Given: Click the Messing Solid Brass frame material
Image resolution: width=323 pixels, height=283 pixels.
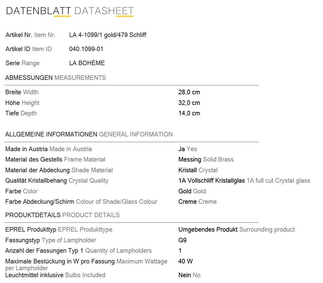Looking at the screenshot, I should [x=206, y=159].
